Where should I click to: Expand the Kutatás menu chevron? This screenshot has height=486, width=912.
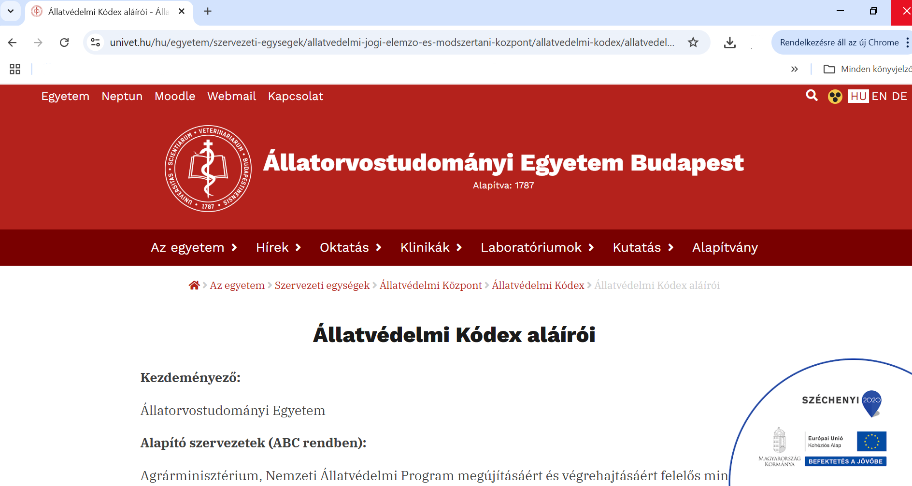(670, 247)
